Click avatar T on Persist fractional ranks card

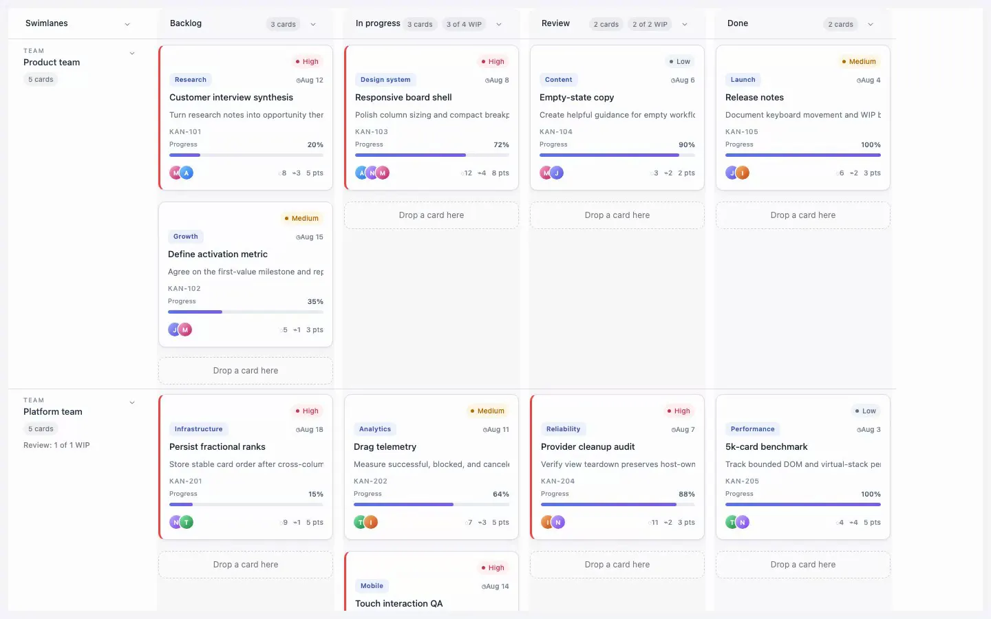(187, 523)
